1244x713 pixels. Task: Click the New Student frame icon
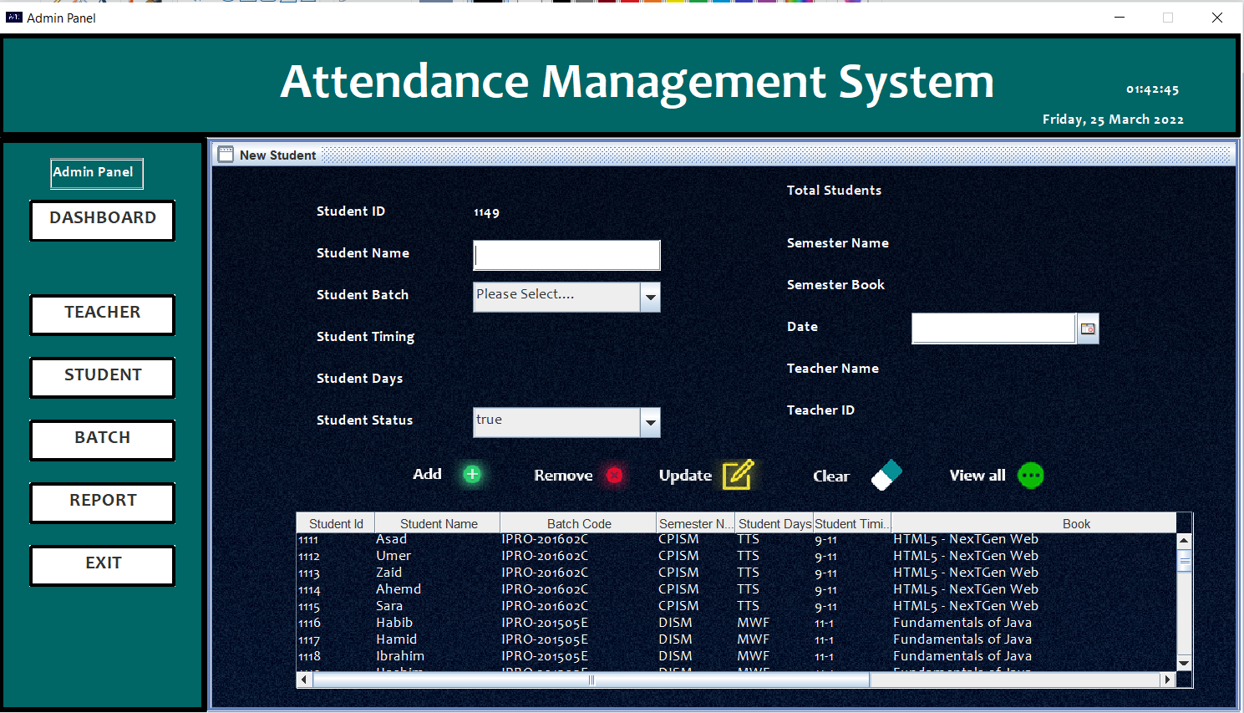coord(226,155)
